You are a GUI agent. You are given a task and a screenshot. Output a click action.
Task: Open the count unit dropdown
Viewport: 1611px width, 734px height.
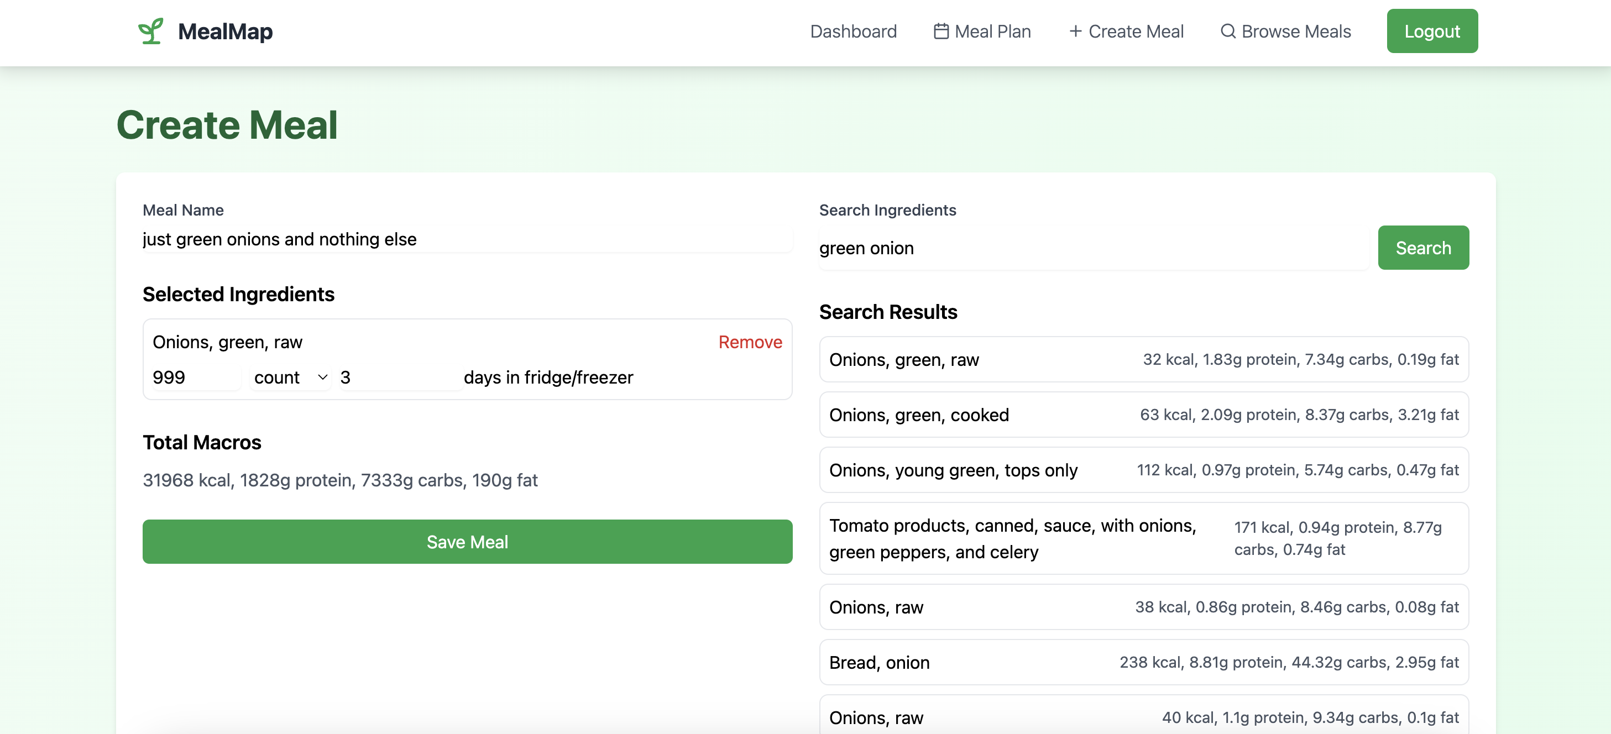click(x=290, y=377)
